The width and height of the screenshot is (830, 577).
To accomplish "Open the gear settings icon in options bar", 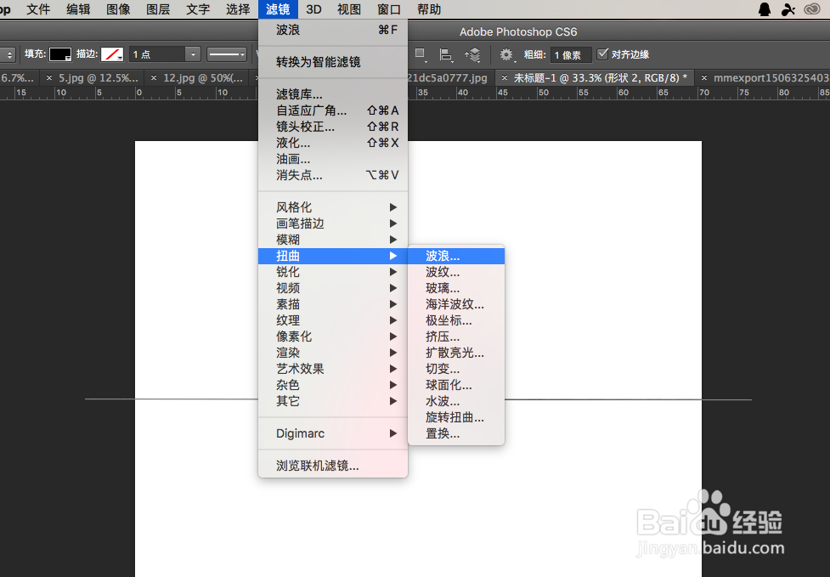I will click(x=506, y=54).
